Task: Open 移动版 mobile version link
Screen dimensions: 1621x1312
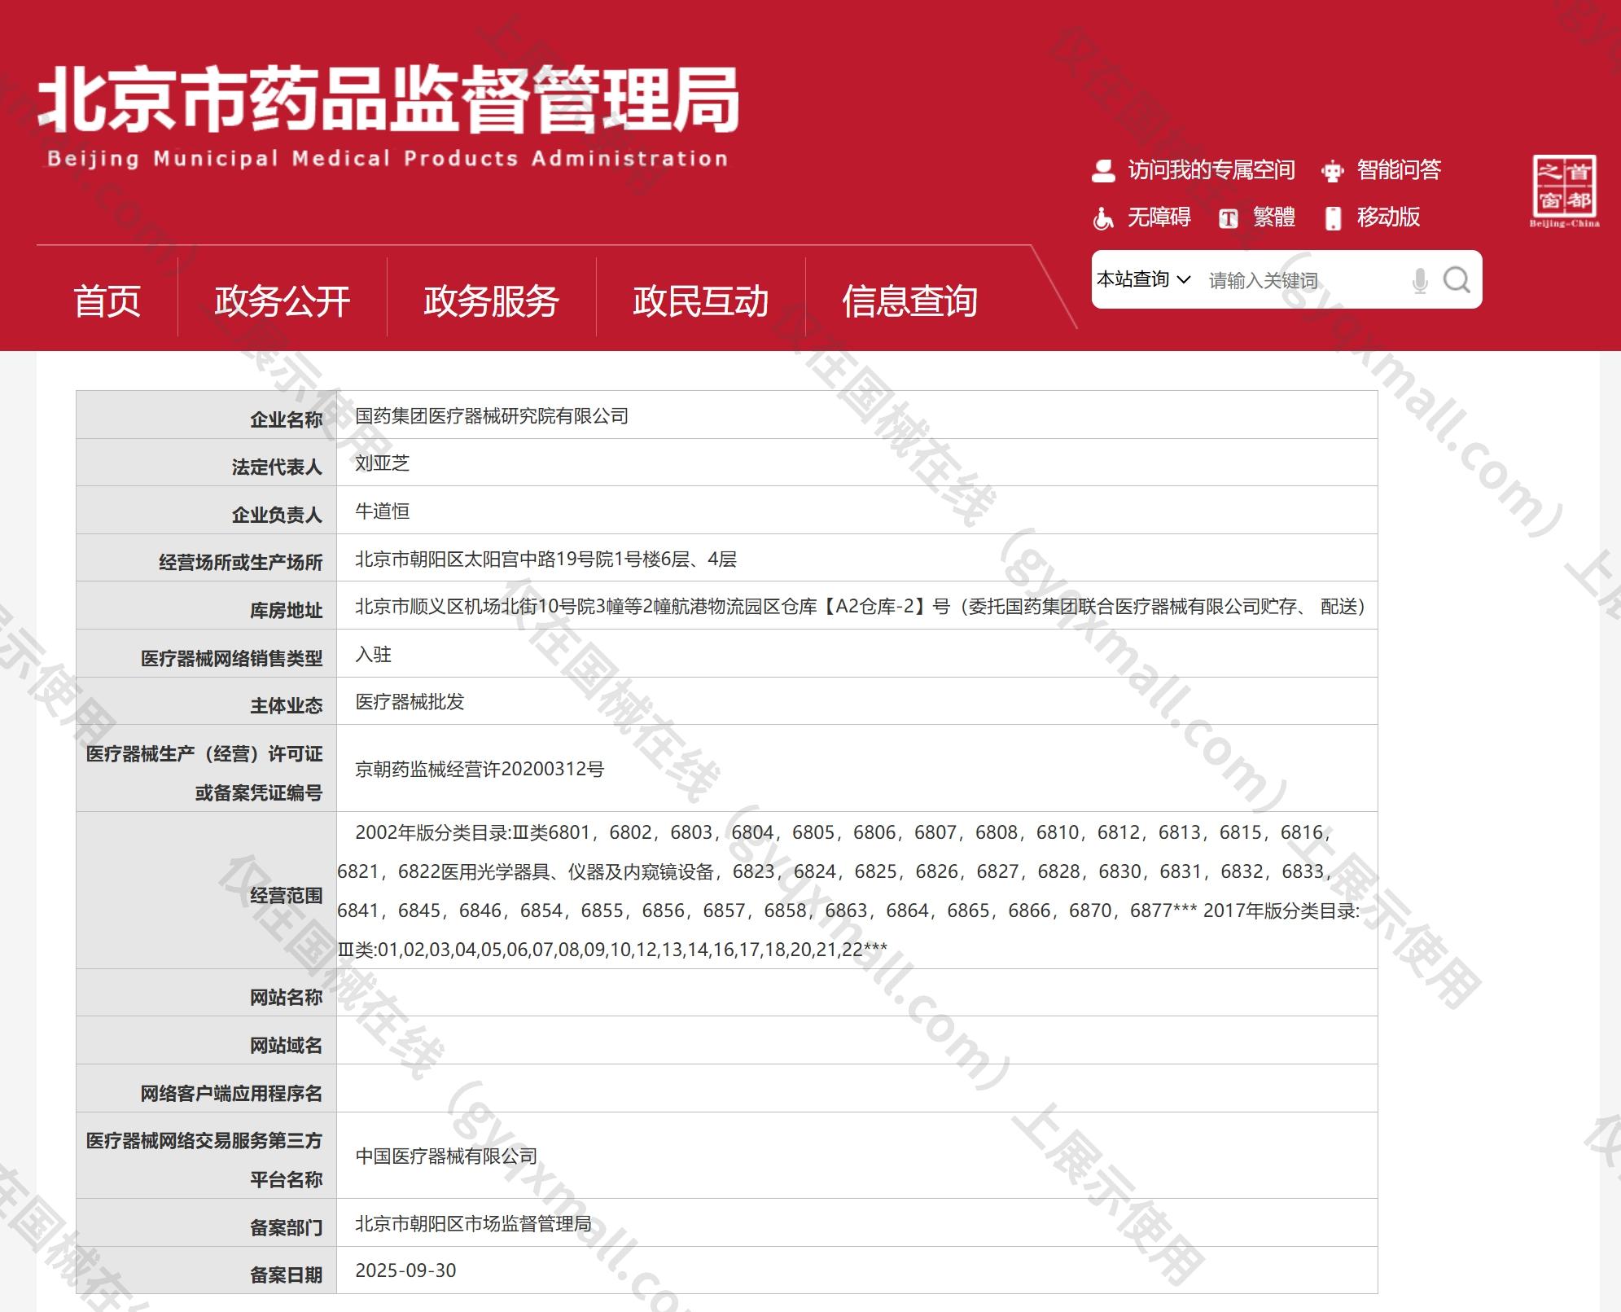Action: [x=1388, y=217]
